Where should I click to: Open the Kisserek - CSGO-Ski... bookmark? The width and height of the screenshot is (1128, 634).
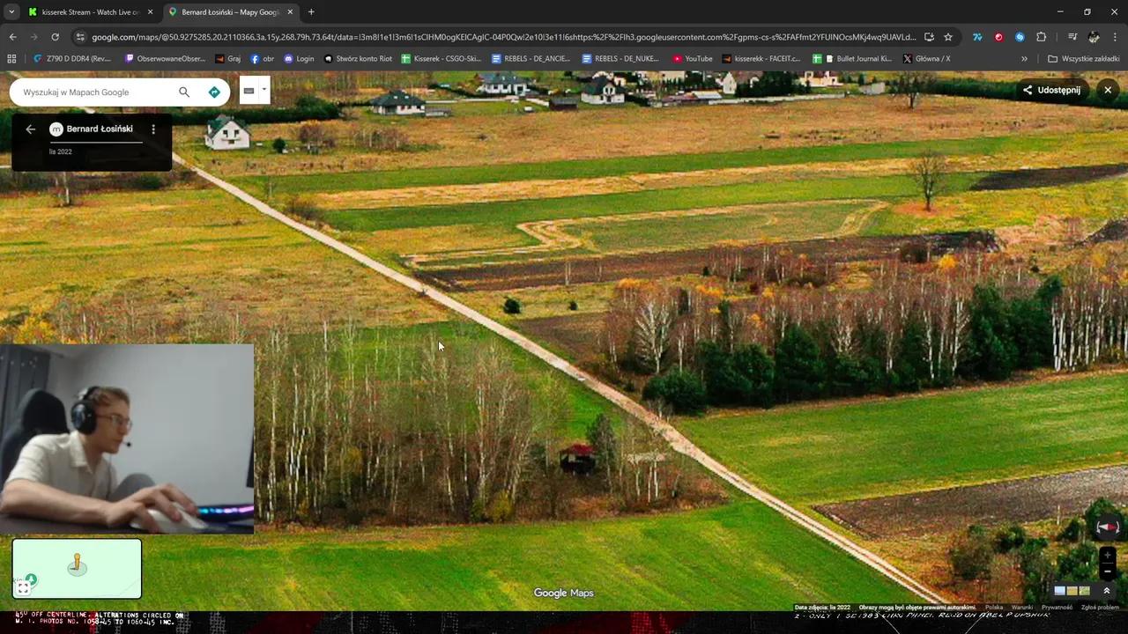(x=441, y=59)
